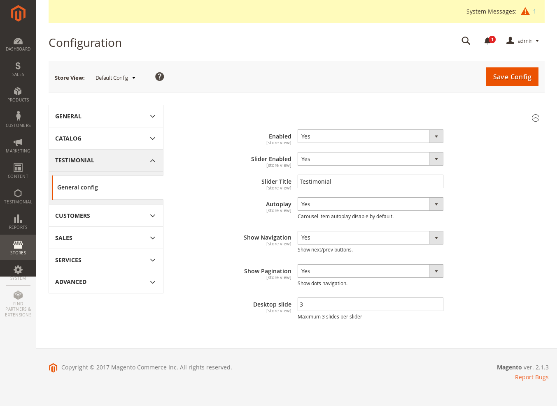
Task: Expand the GENERAL config section
Action: pos(106,116)
